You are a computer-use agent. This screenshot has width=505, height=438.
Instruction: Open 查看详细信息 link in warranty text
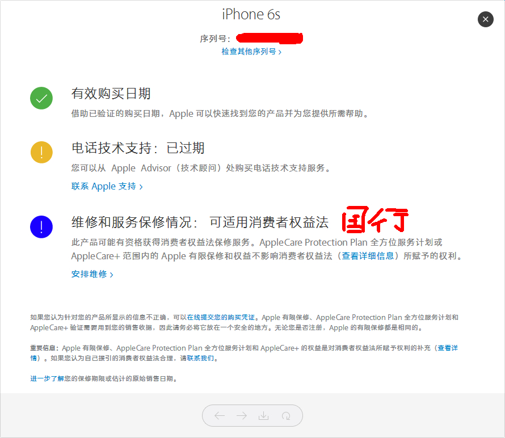coord(368,256)
